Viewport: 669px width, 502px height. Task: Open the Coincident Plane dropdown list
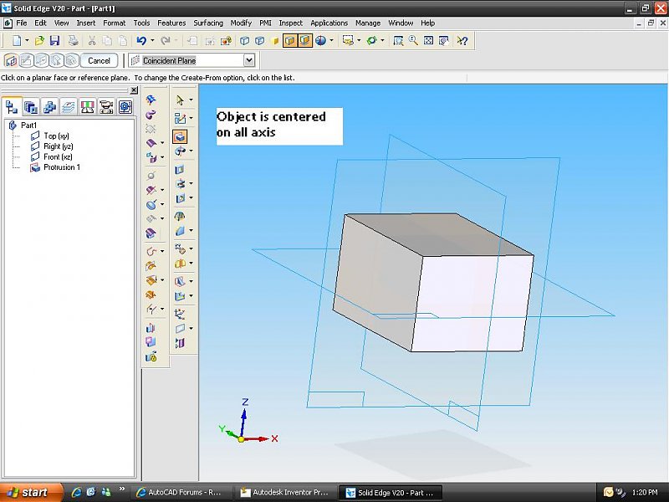coord(248,60)
